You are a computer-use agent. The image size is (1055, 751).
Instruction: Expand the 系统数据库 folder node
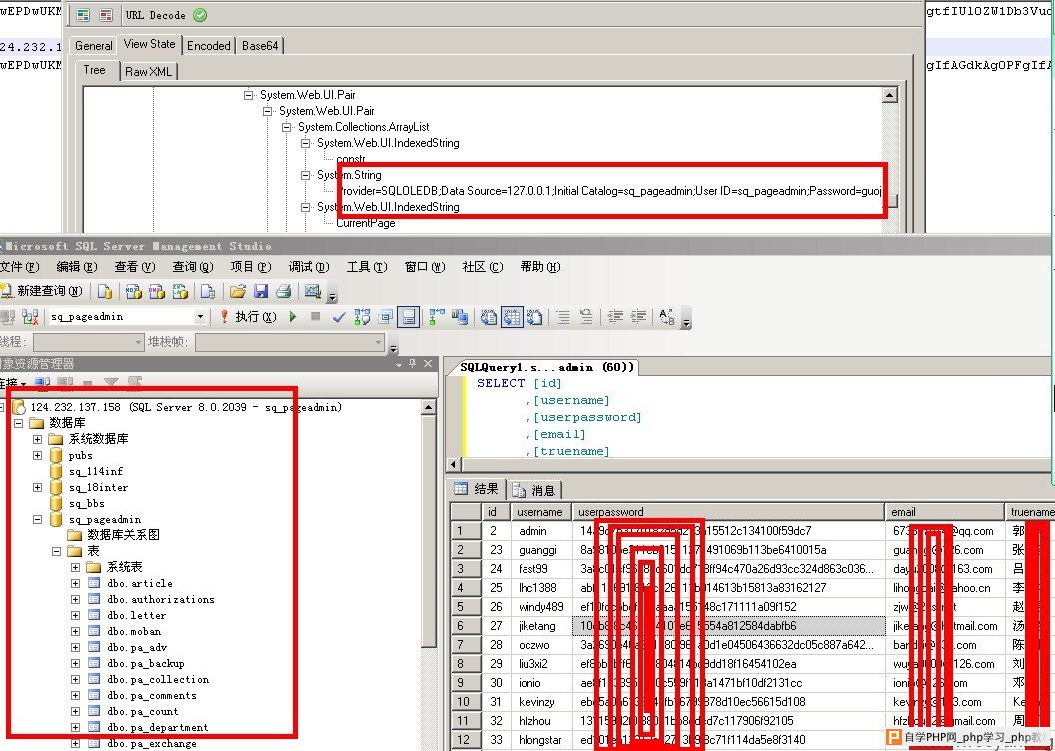point(37,439)
